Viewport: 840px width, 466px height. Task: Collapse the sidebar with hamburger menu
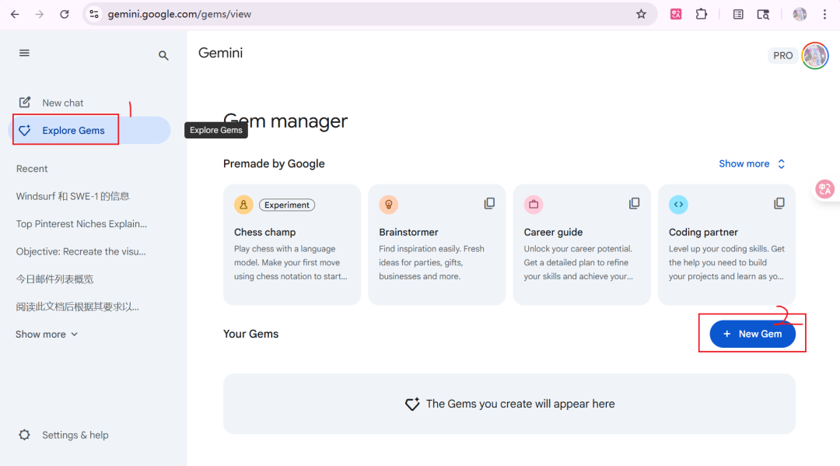(x=24, y=53)
